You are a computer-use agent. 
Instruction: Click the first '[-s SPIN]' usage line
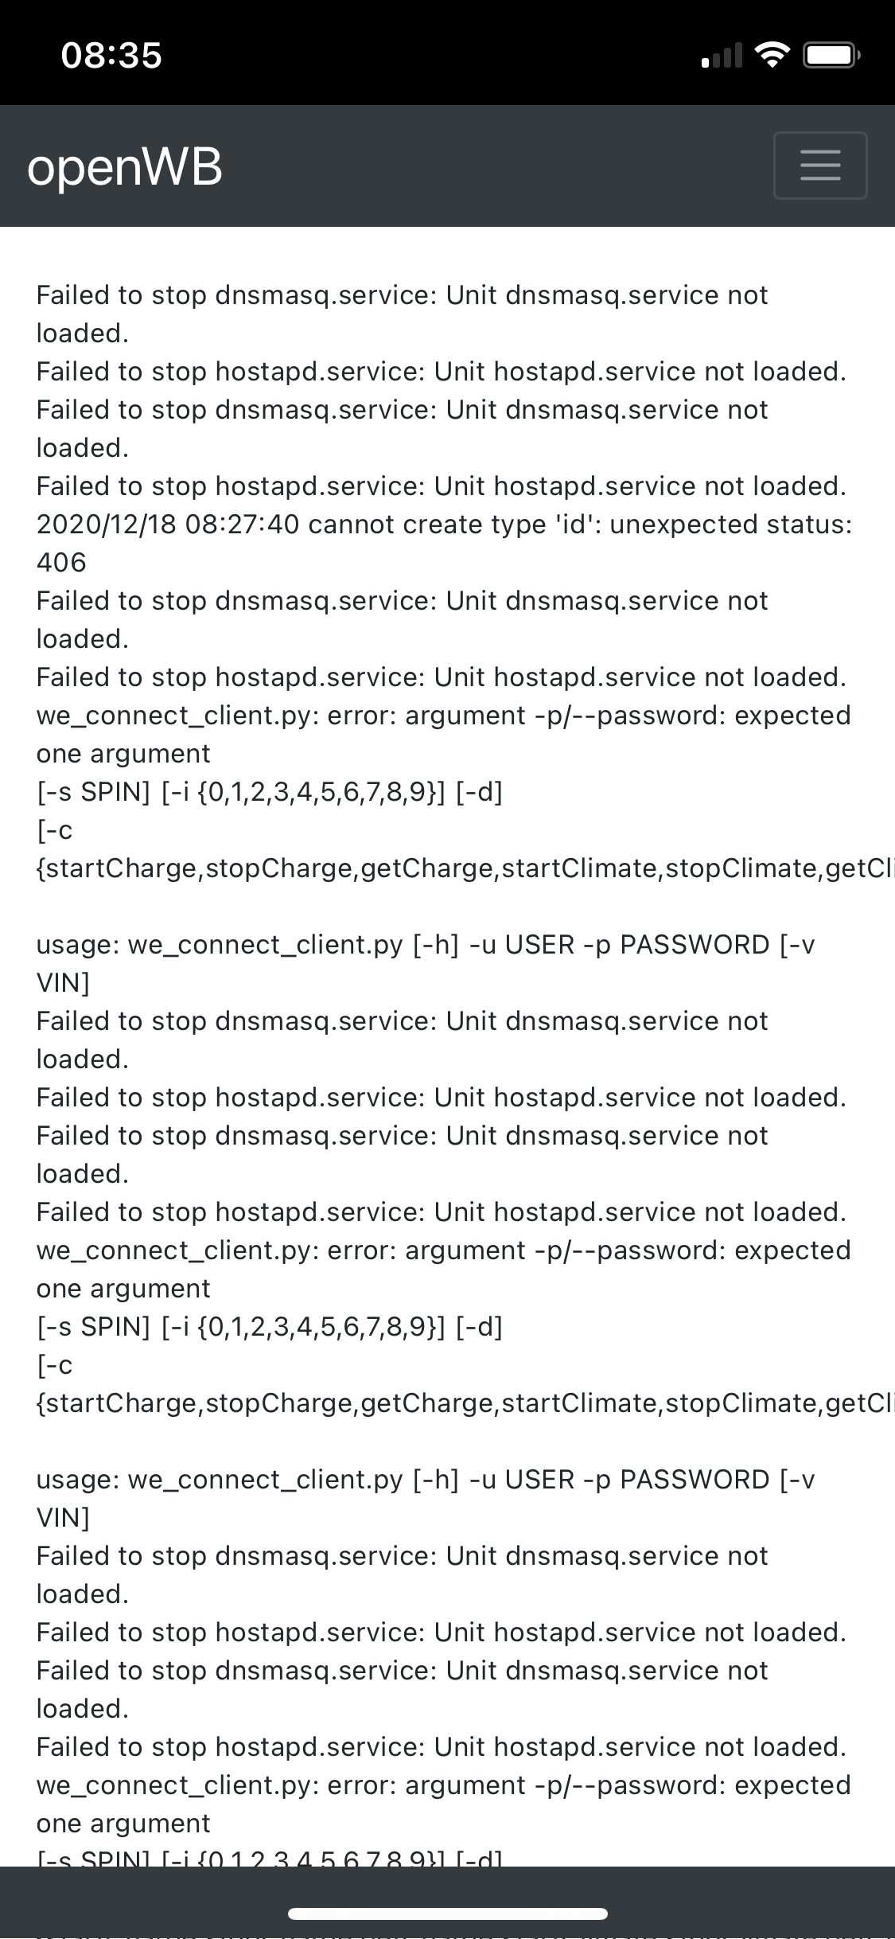(269, 792)
